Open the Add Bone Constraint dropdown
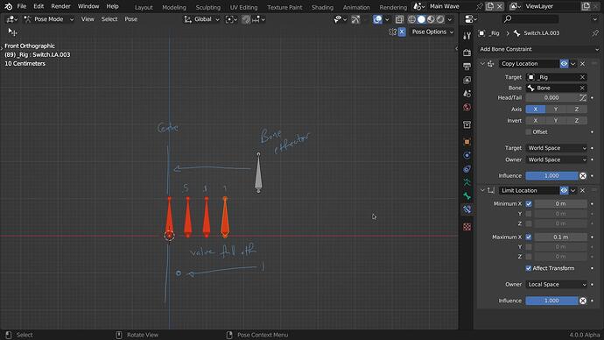This screenshot has height=340, width=604. click(539, 49)
